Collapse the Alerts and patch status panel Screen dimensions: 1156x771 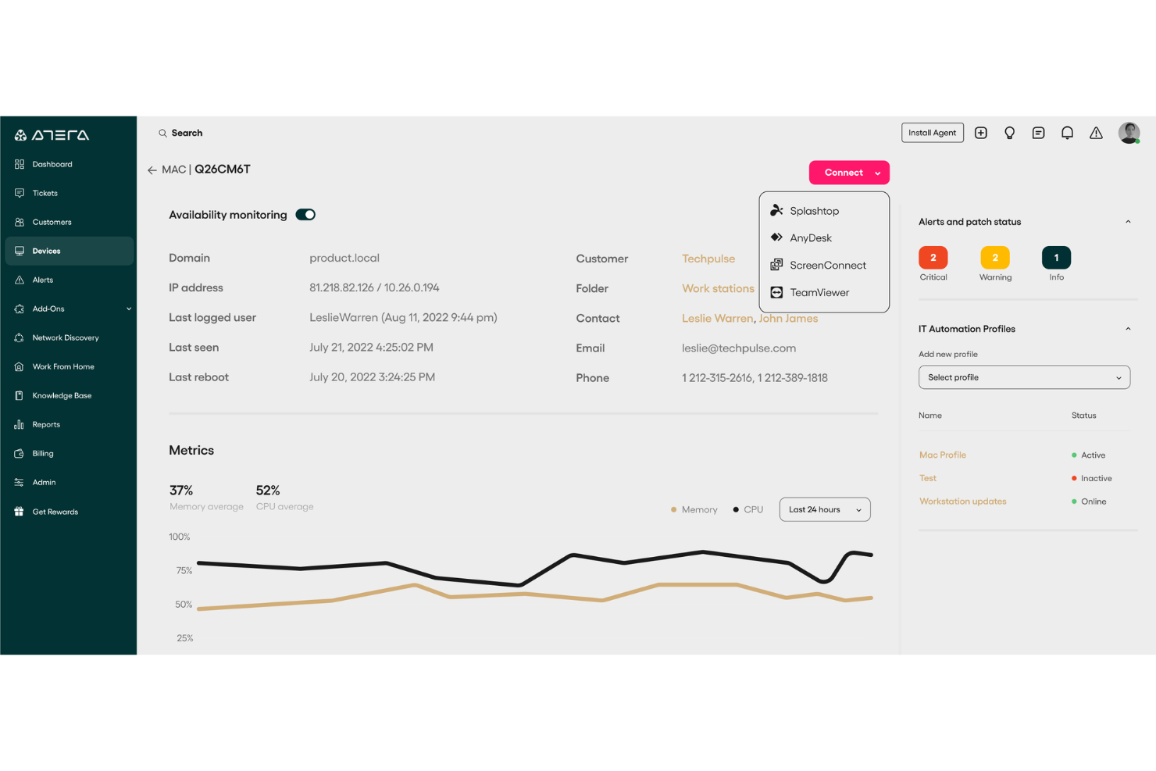point(1129,222)
